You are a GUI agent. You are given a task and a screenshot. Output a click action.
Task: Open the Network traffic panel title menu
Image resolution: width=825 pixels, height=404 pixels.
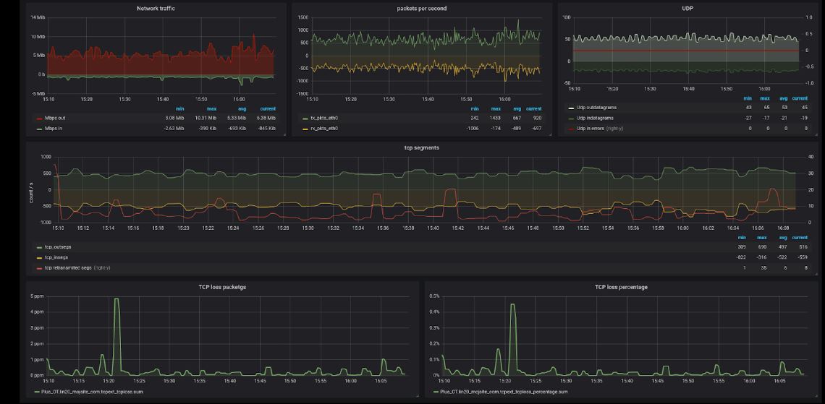pyautogui.click(x=156, y=9)
